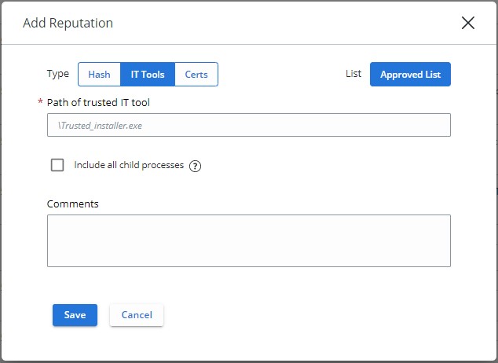Click the Comments field label
The image size is (498, 363).
click(x=73, y=203)
